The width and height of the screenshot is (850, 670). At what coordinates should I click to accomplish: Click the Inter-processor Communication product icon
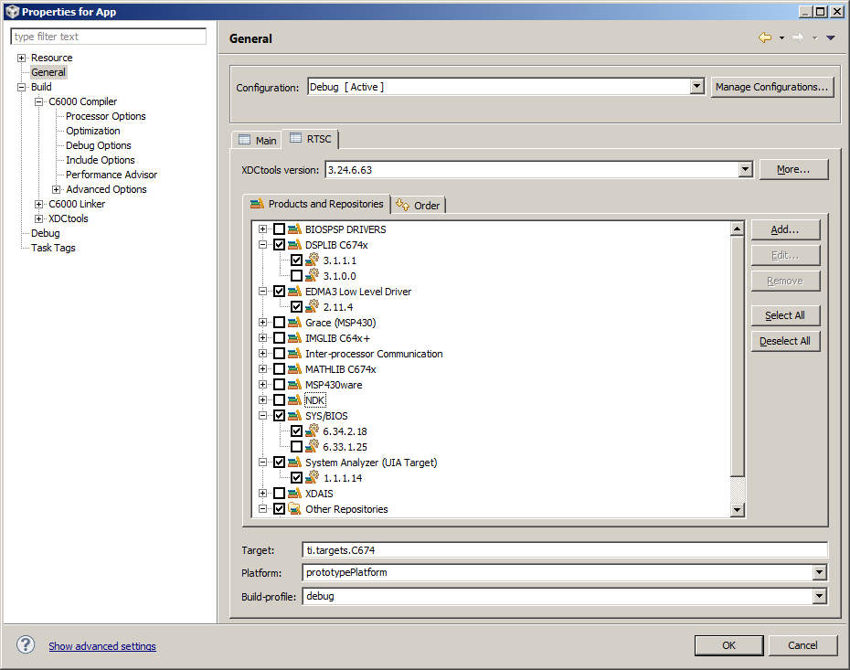pyautogui.click(x=294, y=354)
